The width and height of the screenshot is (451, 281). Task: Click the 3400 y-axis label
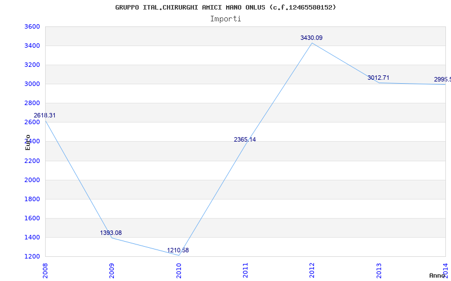pyautogui.click(x=32, y=46)
